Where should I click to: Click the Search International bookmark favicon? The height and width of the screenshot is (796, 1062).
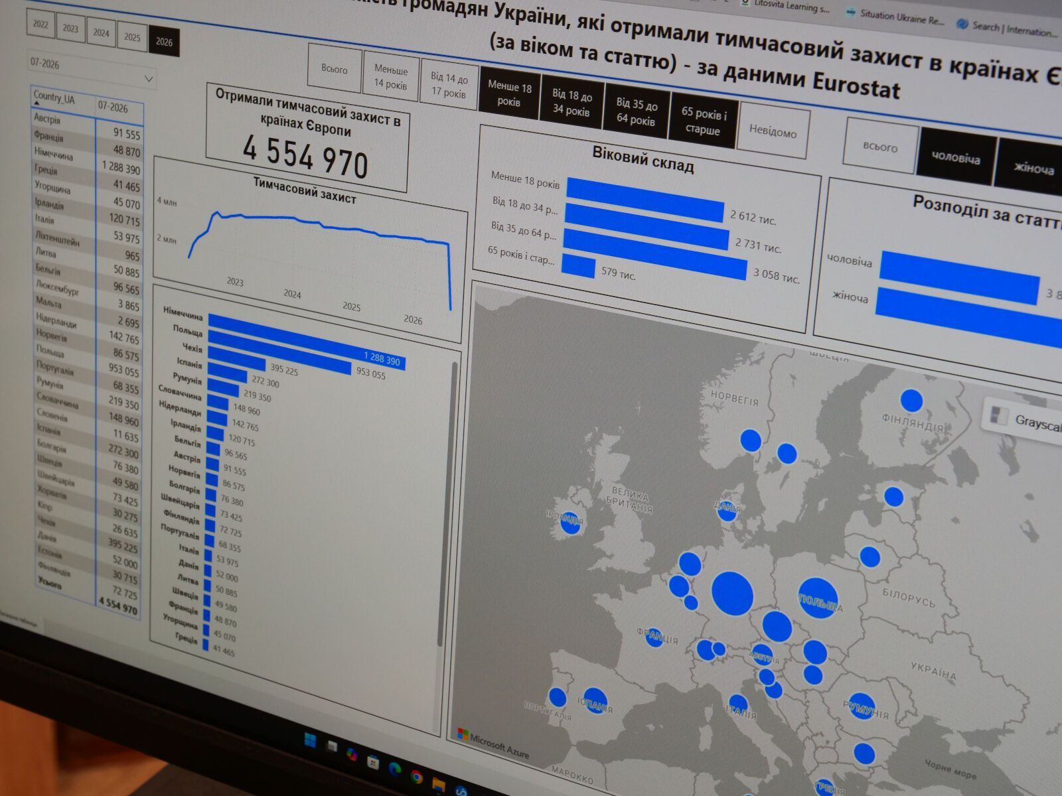(x=962, y=24)
